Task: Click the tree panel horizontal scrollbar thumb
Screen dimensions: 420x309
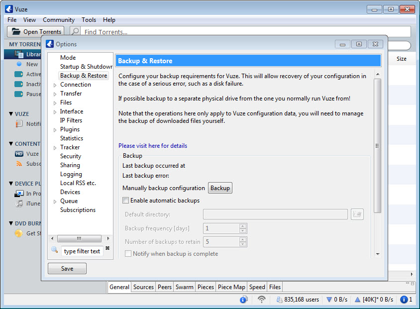Action: [79, 238]
